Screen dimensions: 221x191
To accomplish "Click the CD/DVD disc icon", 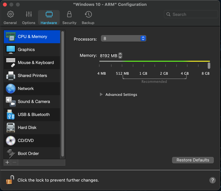I will (x=11, y=141).
